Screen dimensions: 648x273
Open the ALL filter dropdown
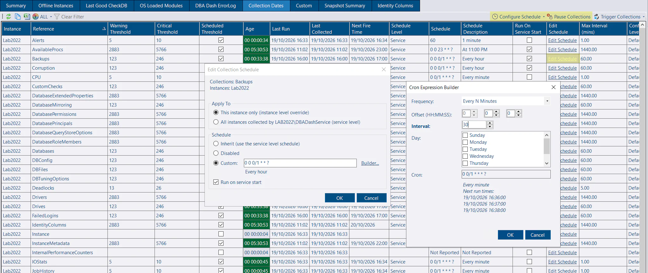point(43,17)
